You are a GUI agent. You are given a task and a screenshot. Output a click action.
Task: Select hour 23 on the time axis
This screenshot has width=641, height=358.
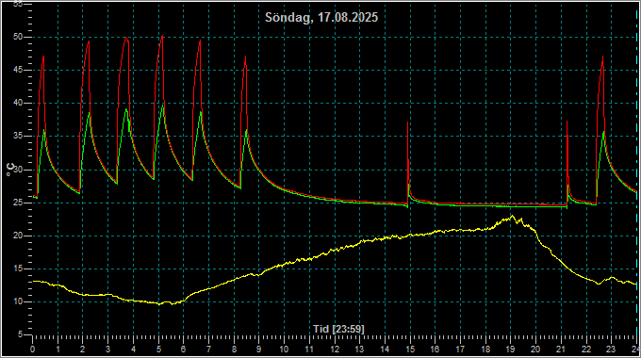point(611,350)
